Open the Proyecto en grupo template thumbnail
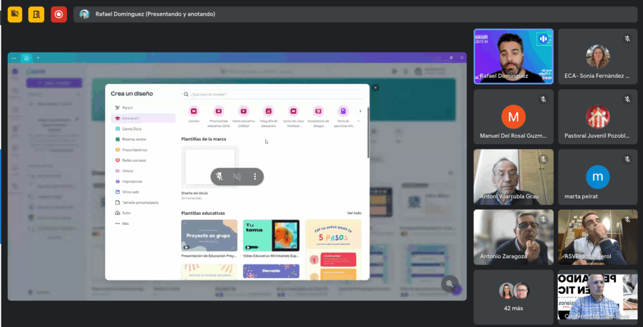The image size is (643, 327). [209, 236]
